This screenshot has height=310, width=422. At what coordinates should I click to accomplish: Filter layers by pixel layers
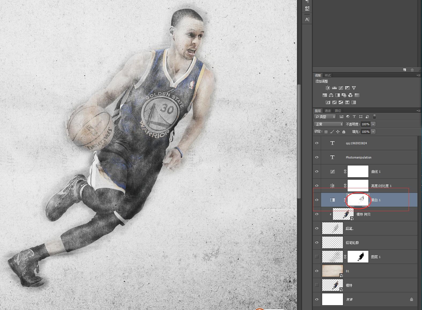[341, 117]
